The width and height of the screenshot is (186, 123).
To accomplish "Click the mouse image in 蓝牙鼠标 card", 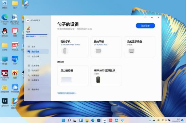I will tap(98, 80).
